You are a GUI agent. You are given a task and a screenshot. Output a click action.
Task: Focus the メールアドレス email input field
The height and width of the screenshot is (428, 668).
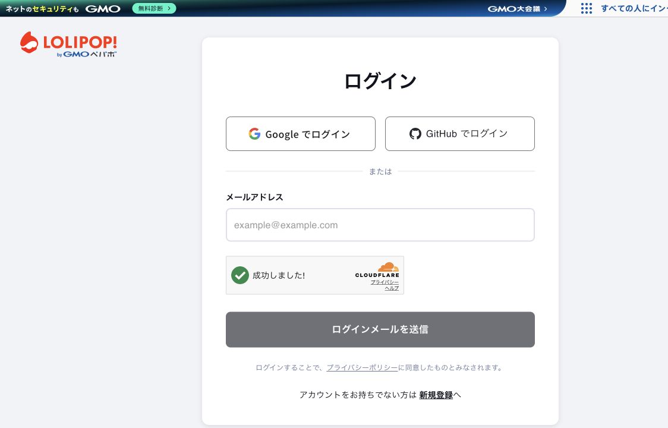click(380, 225)
